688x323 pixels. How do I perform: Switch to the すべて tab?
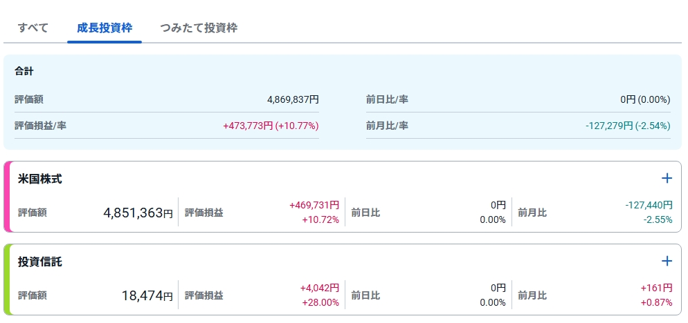point(33,28)
